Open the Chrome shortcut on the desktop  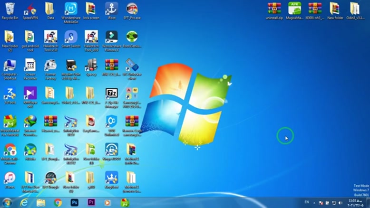tap(10, 154)
